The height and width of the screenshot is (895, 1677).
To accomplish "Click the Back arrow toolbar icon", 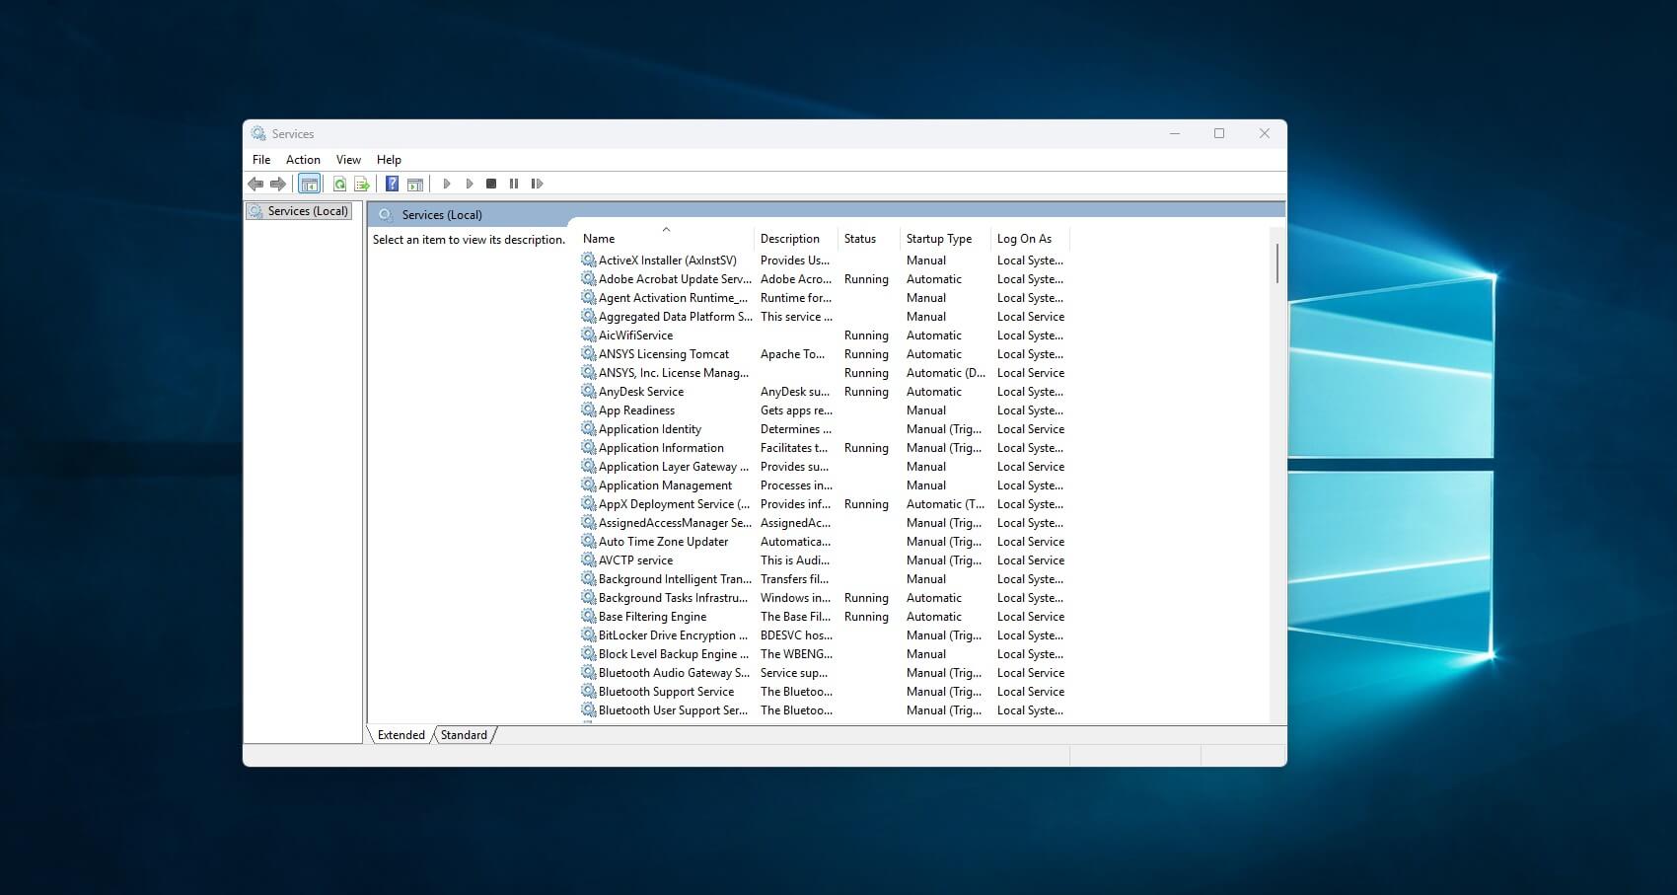I will [x=255, y=184].
